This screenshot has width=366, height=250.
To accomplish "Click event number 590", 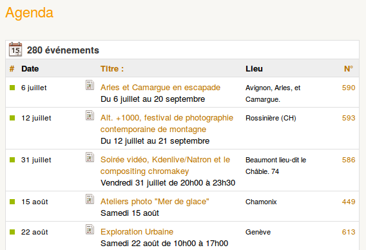I will pyautogui.click(x=349, y=88).
